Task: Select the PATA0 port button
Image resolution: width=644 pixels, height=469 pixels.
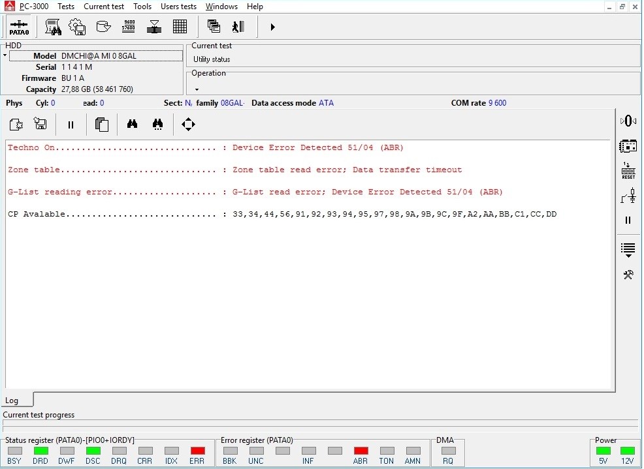Action: tap(19, 27)
